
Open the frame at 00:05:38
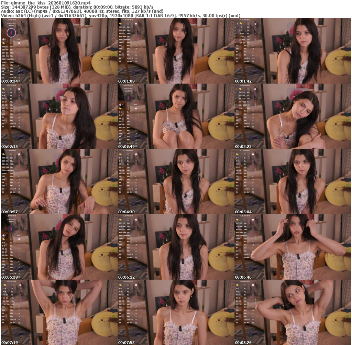59,247
